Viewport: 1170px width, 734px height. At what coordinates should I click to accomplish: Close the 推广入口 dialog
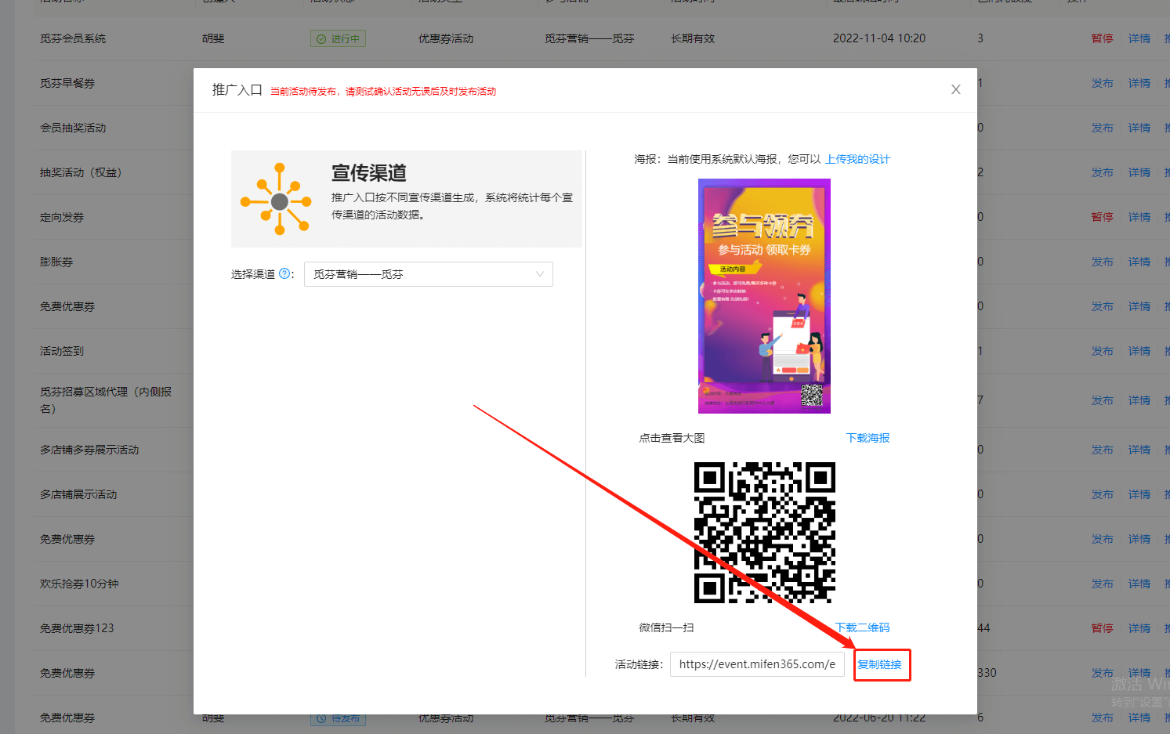point(955,89)
